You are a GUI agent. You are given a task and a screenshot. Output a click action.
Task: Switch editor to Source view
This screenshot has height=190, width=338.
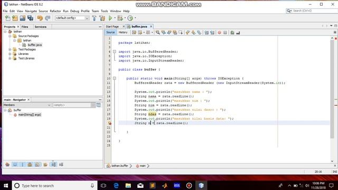110,32
